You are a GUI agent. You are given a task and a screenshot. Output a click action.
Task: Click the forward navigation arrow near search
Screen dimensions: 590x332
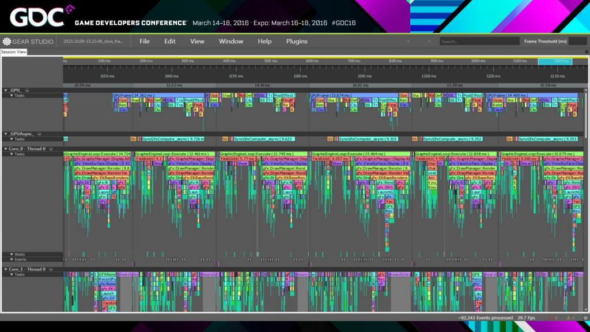tap(429, 41)
